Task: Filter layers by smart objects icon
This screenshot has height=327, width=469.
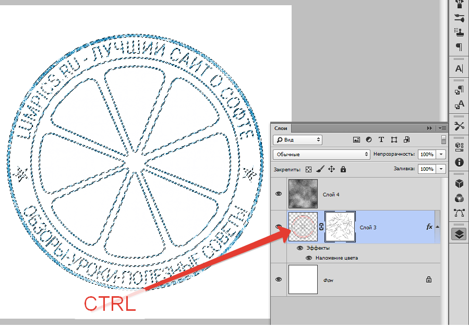Action: click(406, 140)
